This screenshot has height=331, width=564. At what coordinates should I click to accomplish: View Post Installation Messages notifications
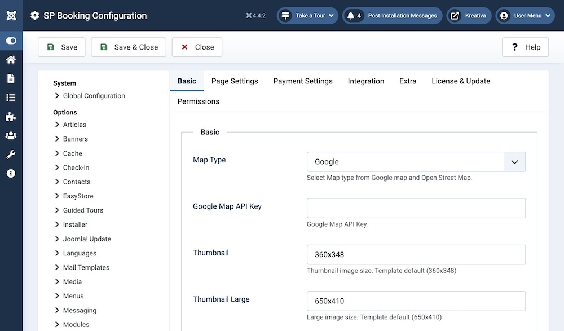click(393, 16)
